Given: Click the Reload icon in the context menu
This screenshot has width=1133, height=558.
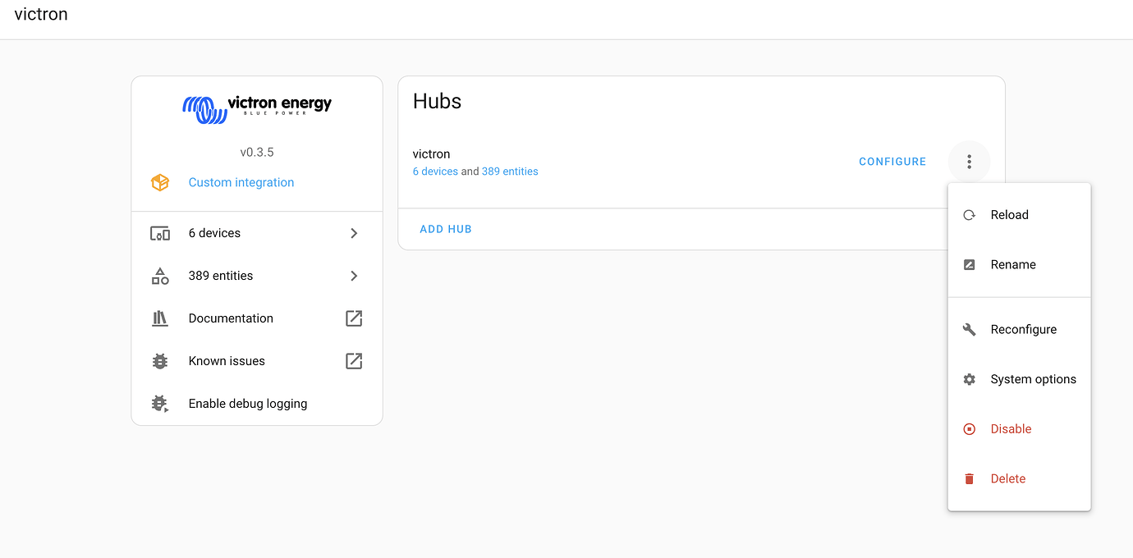Looking at the screenshot, I should (x=969, y=214).
